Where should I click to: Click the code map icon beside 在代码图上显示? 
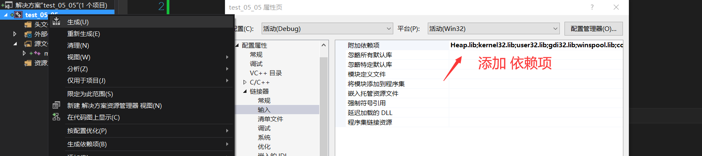click(x=56, y=117)
